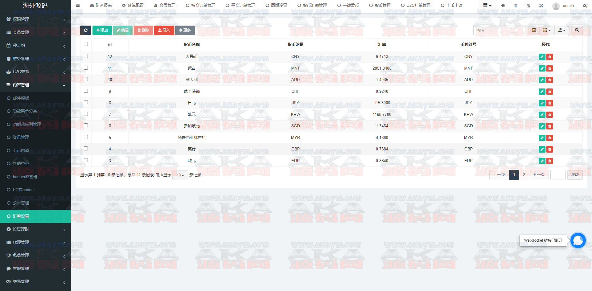
Task: Select 资讯管理 in the sidebar
Action: pos(21,137)
